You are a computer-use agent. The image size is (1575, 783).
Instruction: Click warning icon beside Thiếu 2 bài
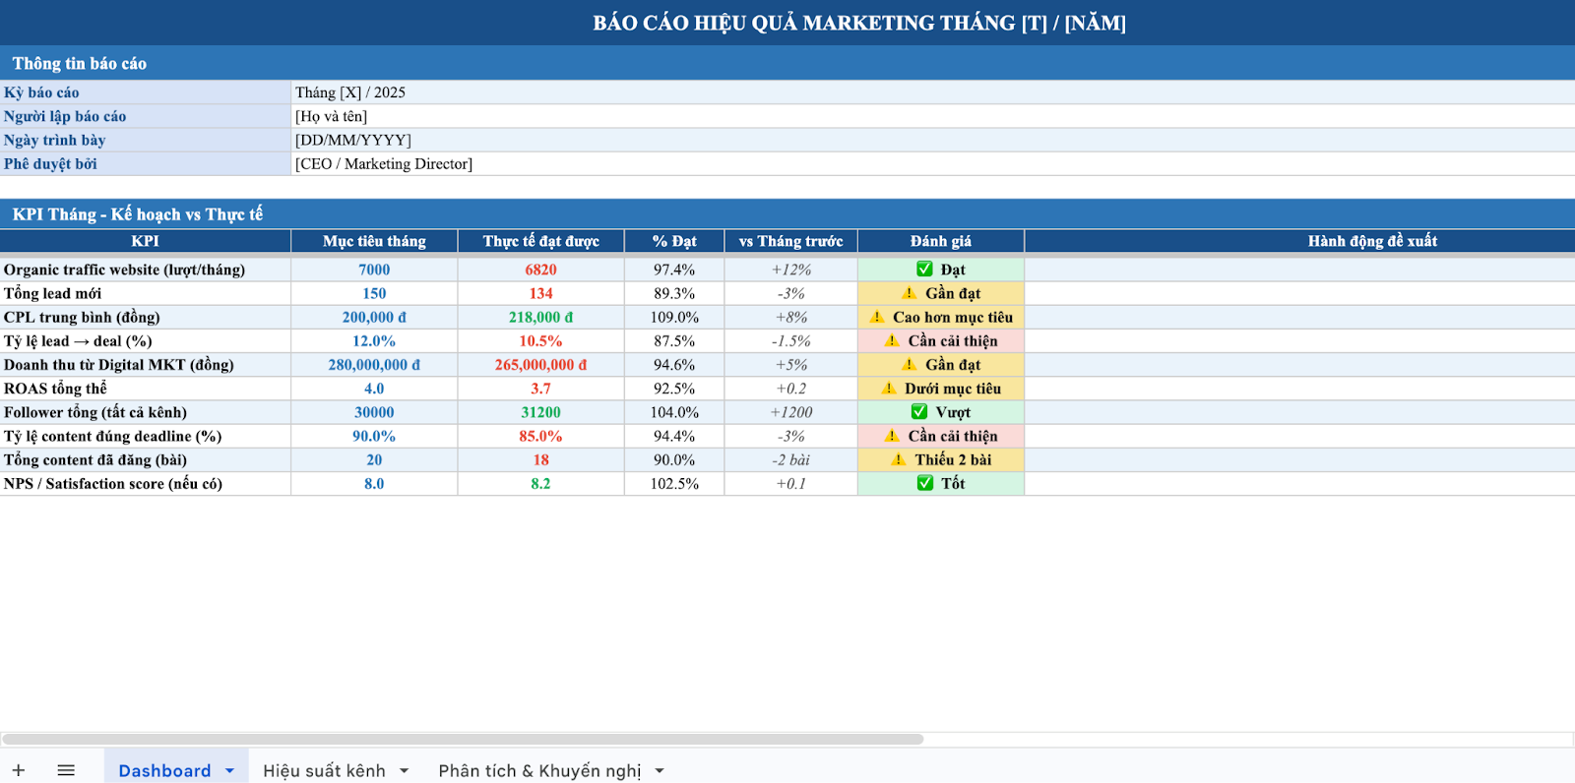coord(899,459)
